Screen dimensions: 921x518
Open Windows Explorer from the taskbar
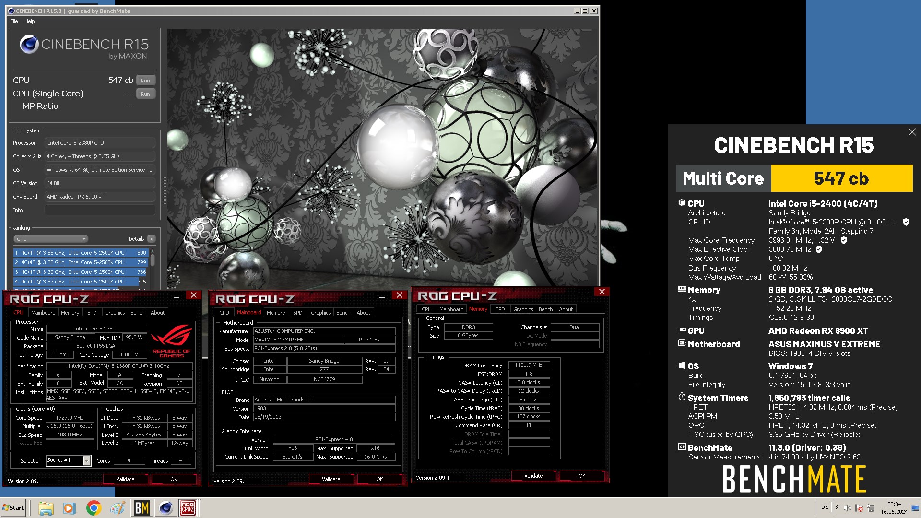pos(46,508)
